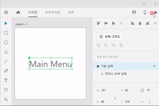Pick the Artboard tool
The height and width of the screenshot is (106, 159).
pos(6,89)
